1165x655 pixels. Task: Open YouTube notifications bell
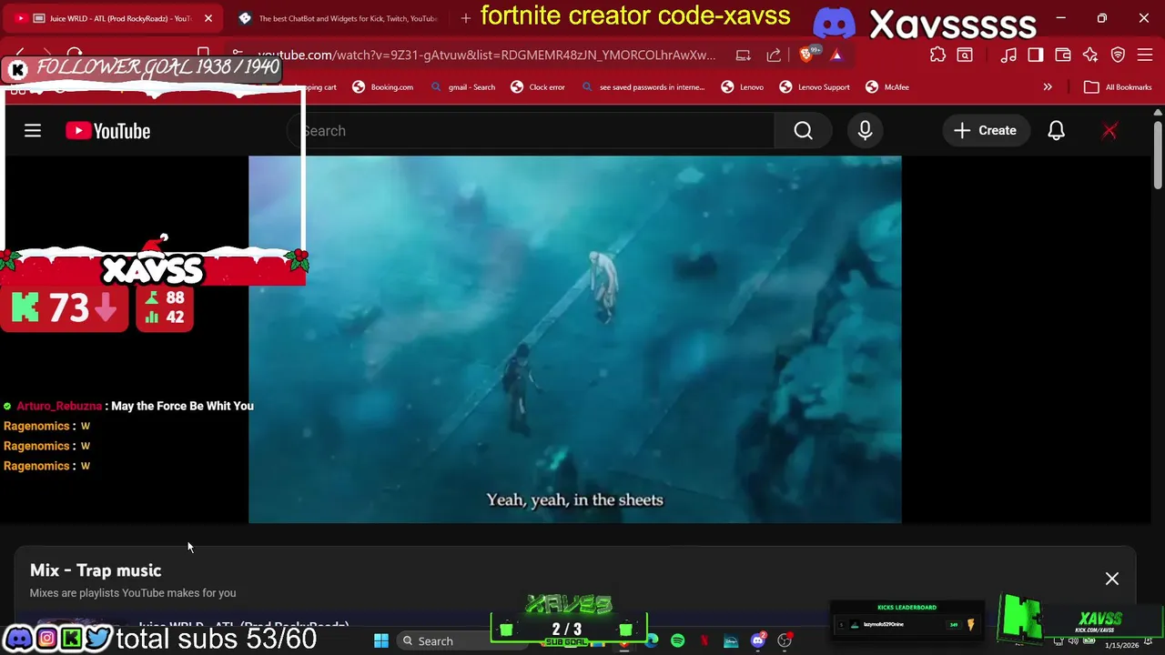click(1056, 131)
